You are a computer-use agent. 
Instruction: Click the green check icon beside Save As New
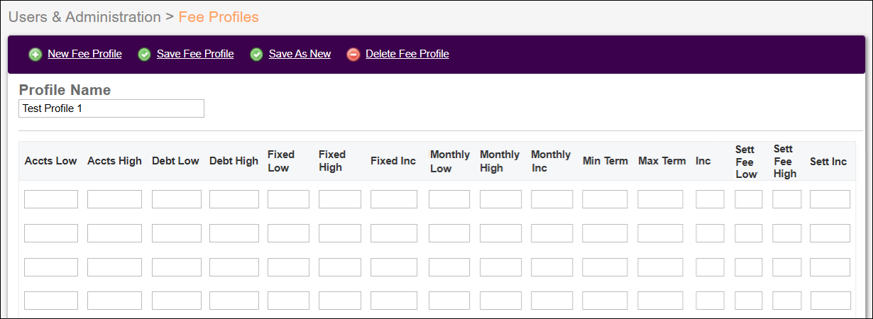tap(257, 55)
